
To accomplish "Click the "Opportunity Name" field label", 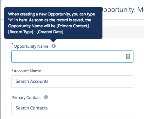I will 31,46.
